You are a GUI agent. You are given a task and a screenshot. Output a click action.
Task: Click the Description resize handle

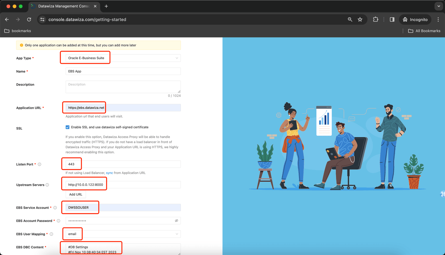[x=179, y=91]
